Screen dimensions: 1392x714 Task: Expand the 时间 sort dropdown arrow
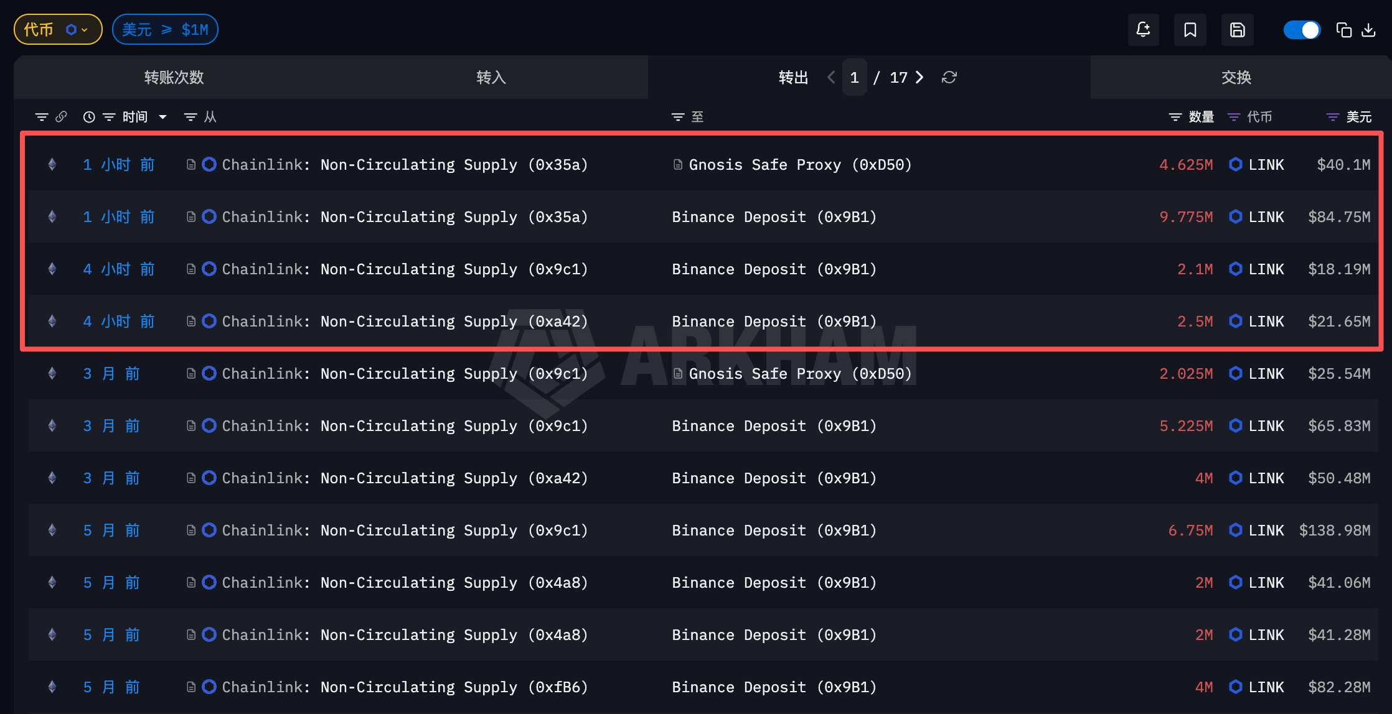click(162, 117)
